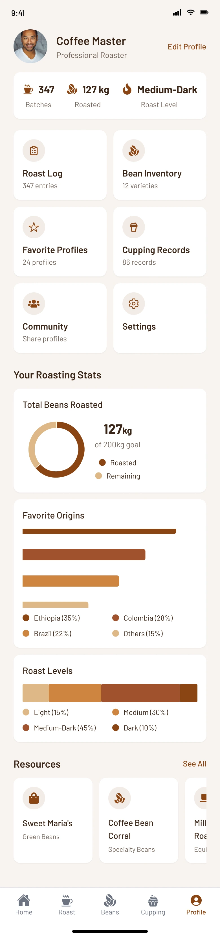The image size is (220, 941).
Task: Click the Total Beans Roasted donut chart
Action: pyautogui.click(x=56, y=449)
